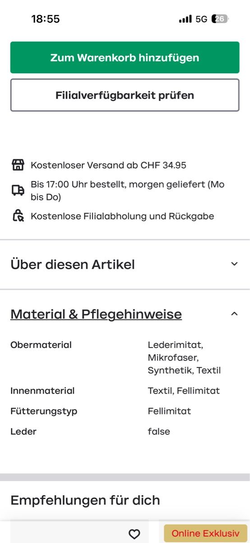Tap Filialverfügbarkeit prüfen button
This screenshot has height=543, width=250.
[x=125, y=95]
